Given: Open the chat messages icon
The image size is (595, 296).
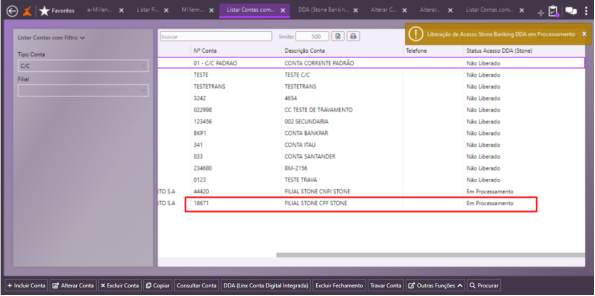Looking at the screenshot, I should pos(571,11).
